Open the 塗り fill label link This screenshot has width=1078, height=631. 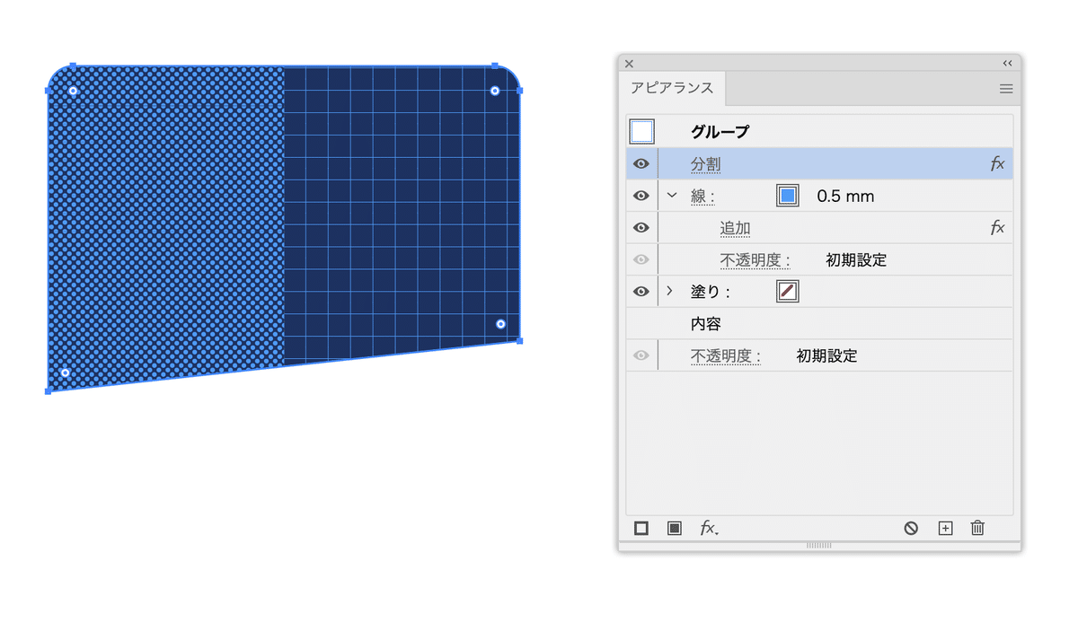(711, 293)
